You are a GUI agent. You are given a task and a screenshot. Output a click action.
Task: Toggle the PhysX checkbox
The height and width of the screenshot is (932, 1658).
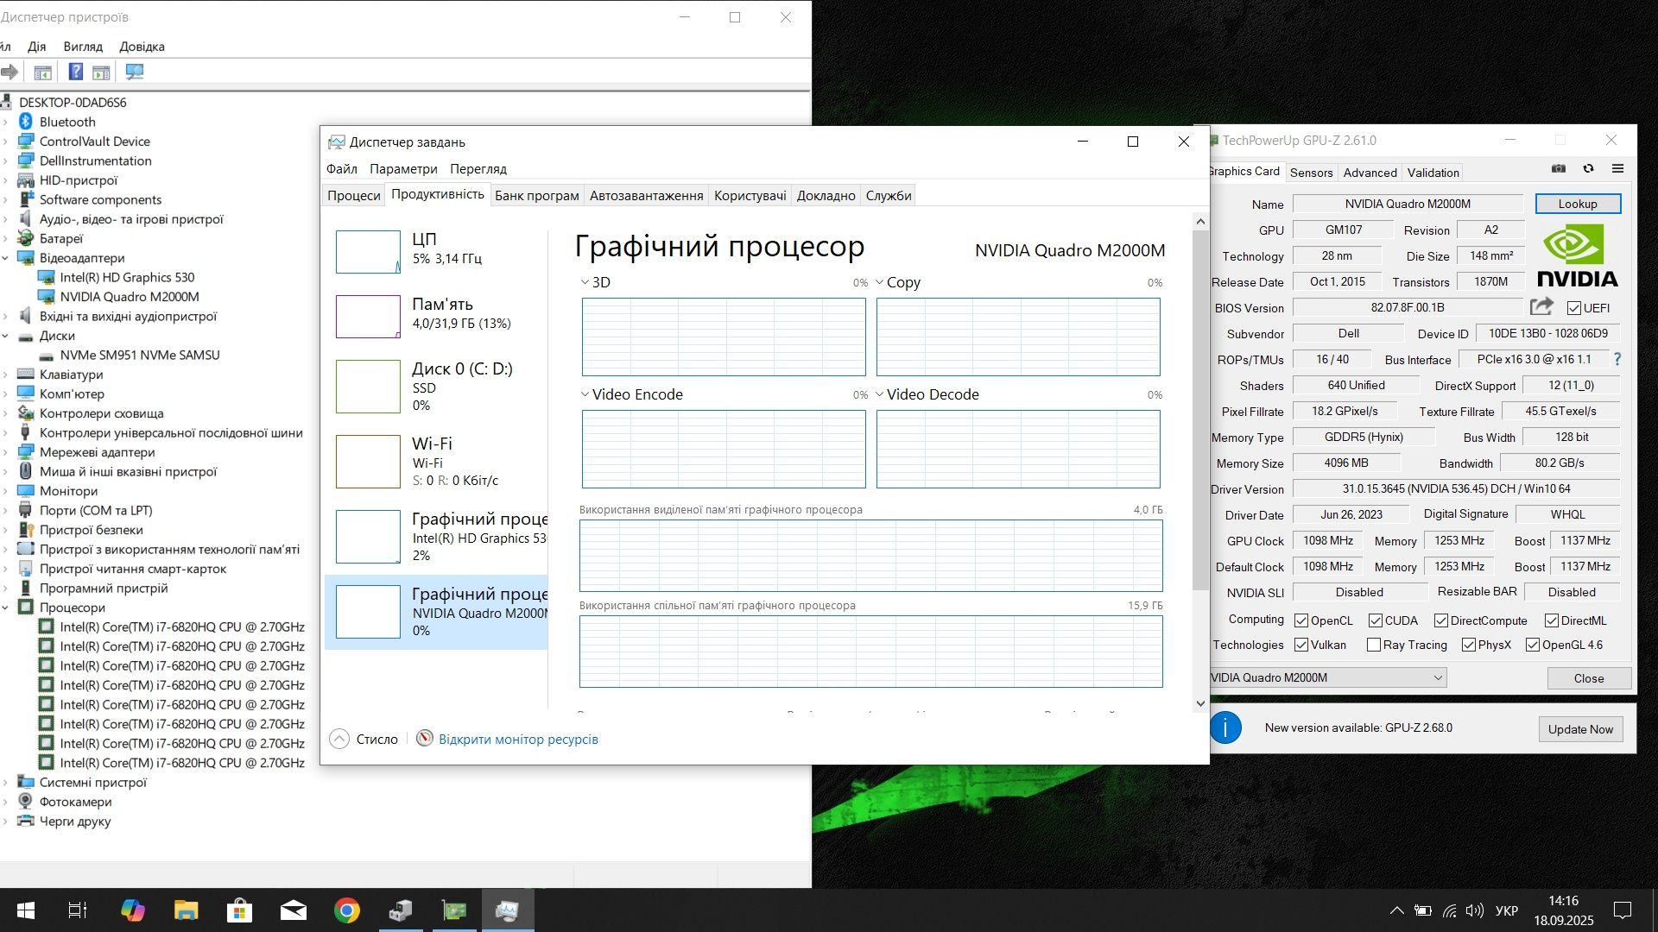pos(1469,645)
